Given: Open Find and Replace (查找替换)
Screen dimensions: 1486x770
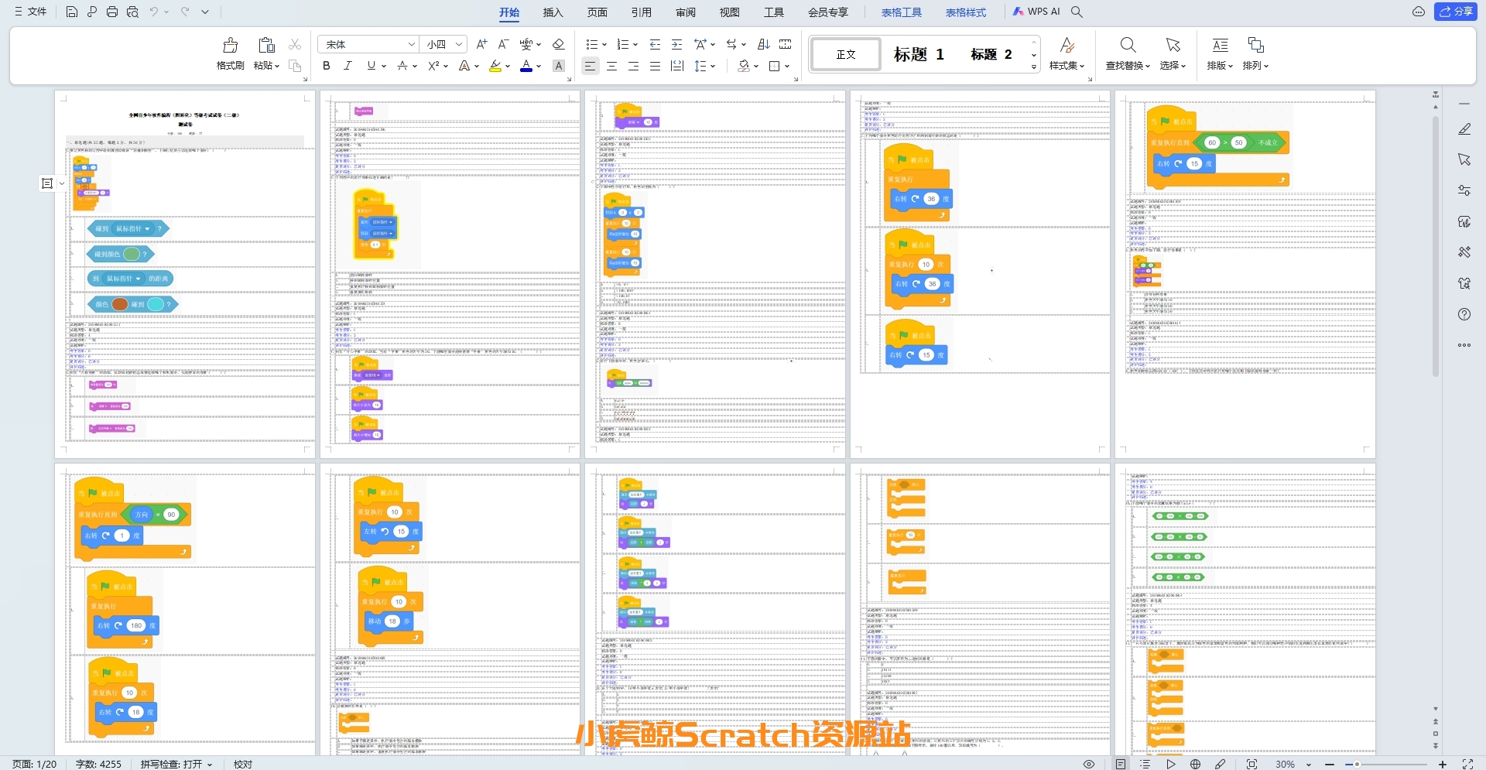Looking at the screenshot, I should coord(1128,53).
